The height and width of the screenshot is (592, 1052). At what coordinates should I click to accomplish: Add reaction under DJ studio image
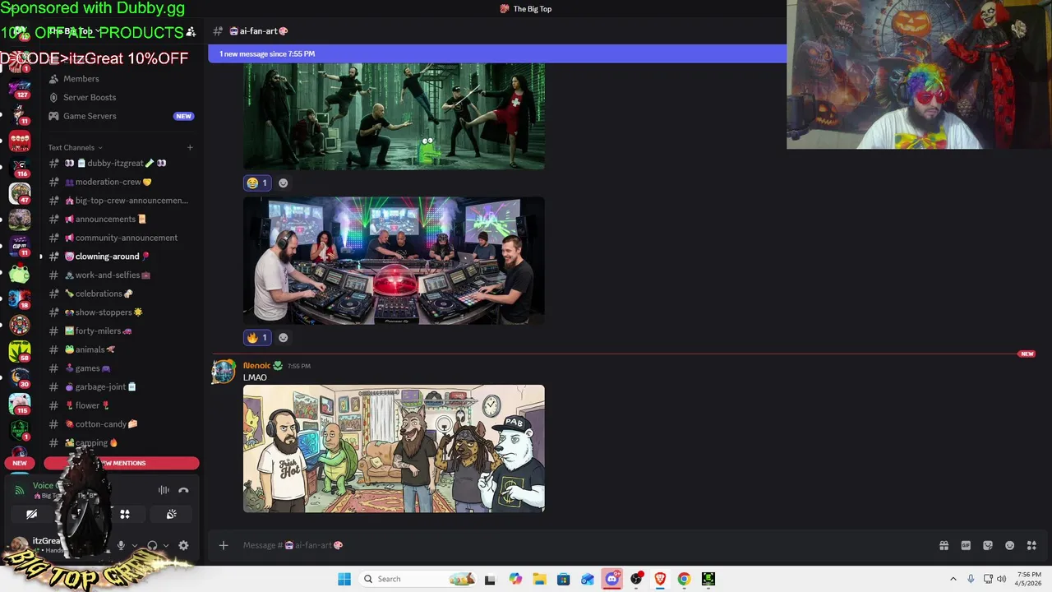pyautogui.click(x=284, y=337)
